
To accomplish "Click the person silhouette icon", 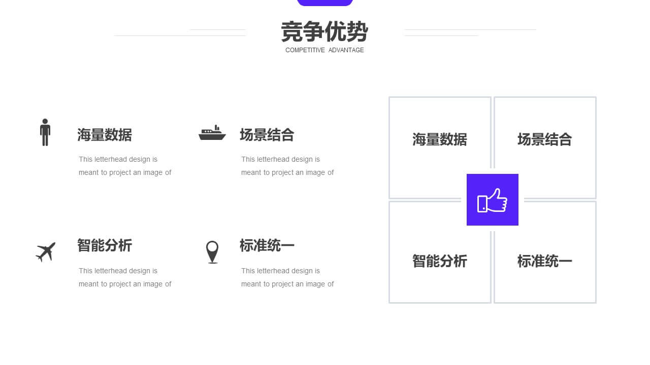I will tap(45, 132).
